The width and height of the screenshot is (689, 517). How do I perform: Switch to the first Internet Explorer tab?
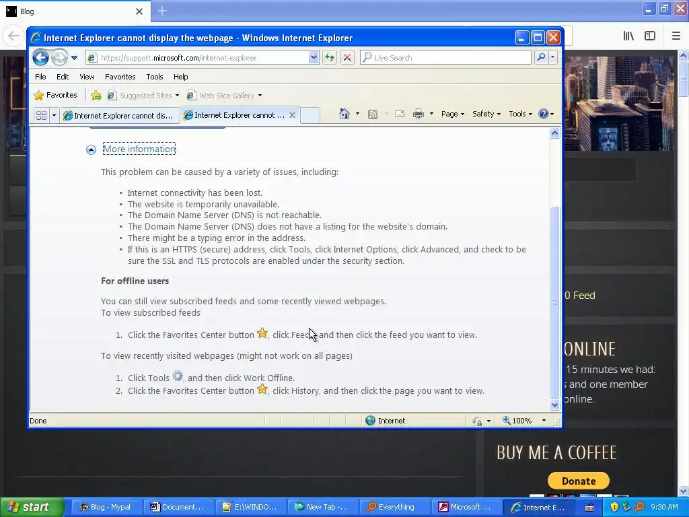coord(119,116)
